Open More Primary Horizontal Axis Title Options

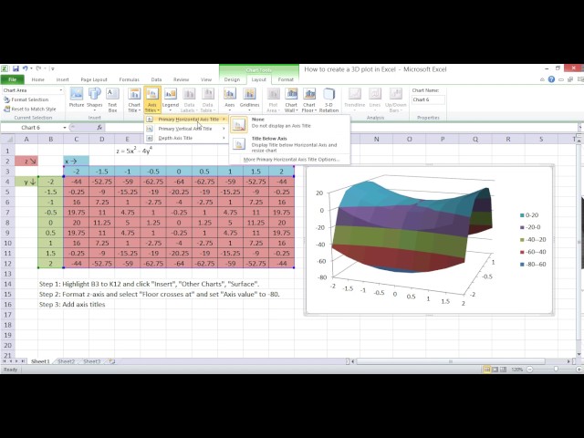pos(291,160)
